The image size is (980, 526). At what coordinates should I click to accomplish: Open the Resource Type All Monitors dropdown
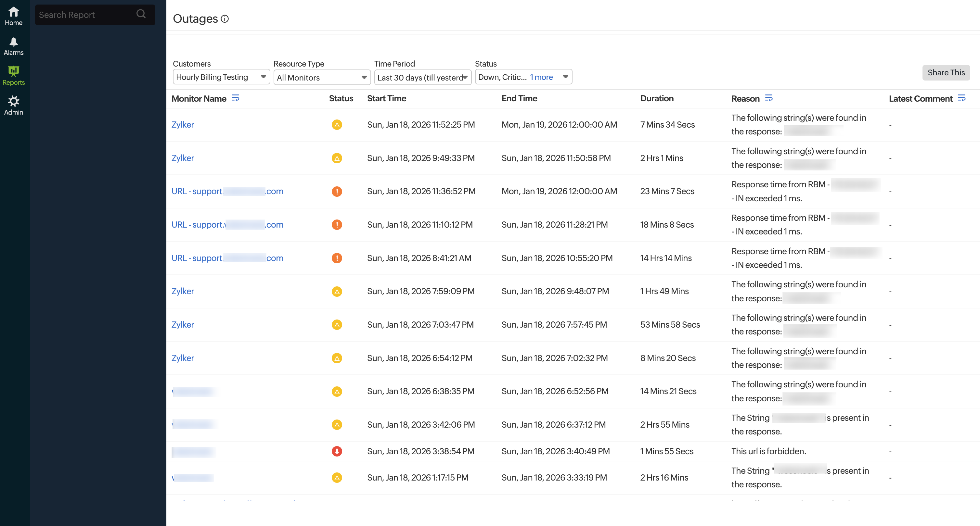[321, 77]
